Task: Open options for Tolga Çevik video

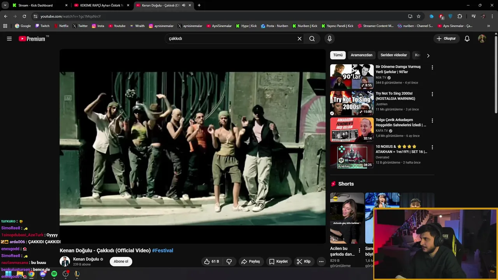Action: (432, 121)
